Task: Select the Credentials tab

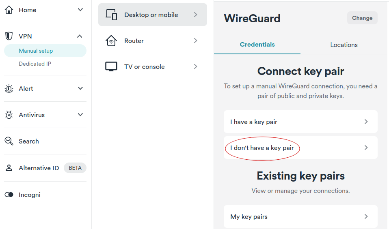Action: pos(257,45)
